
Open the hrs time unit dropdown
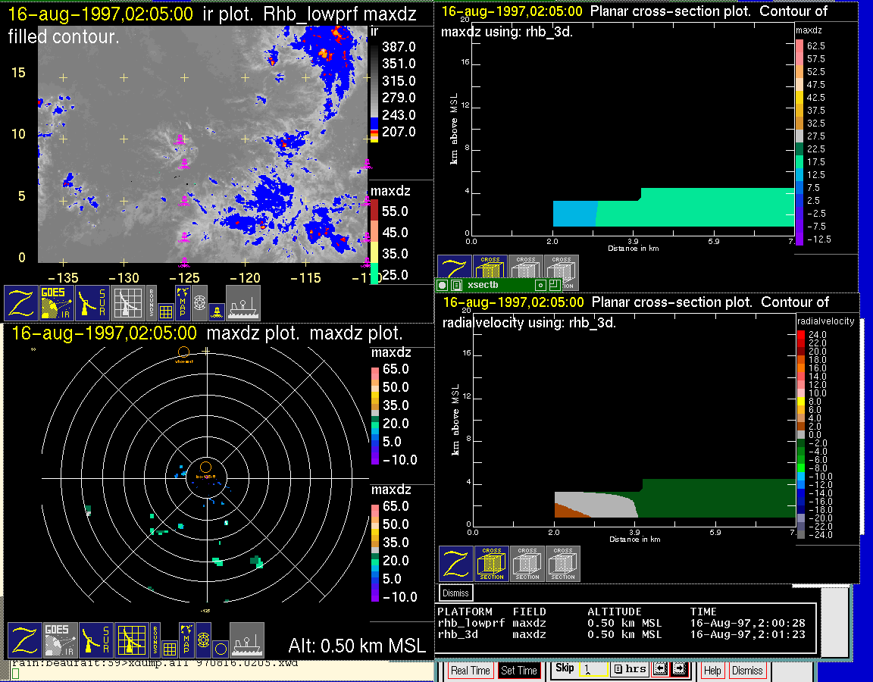[x=629, y=670]
